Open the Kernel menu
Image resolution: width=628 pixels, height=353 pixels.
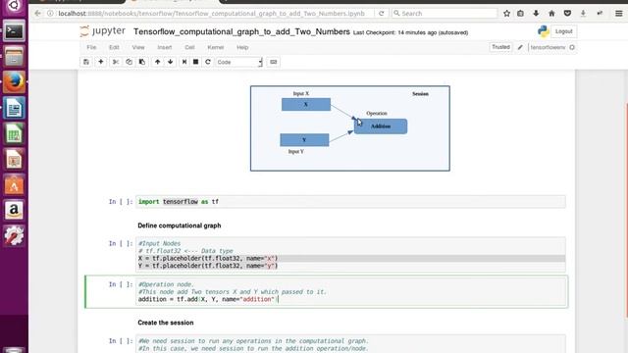pyautogui.click(x=216, y=47)
